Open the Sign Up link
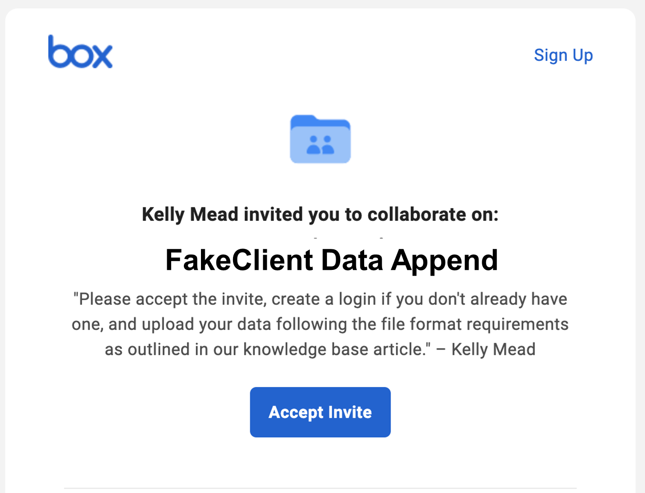The height and width of the screenshot is (493, 645). click(563, 56)
